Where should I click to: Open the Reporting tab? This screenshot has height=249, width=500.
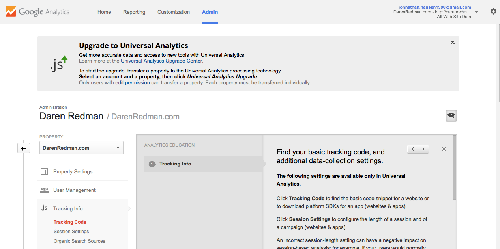point(134,12)
